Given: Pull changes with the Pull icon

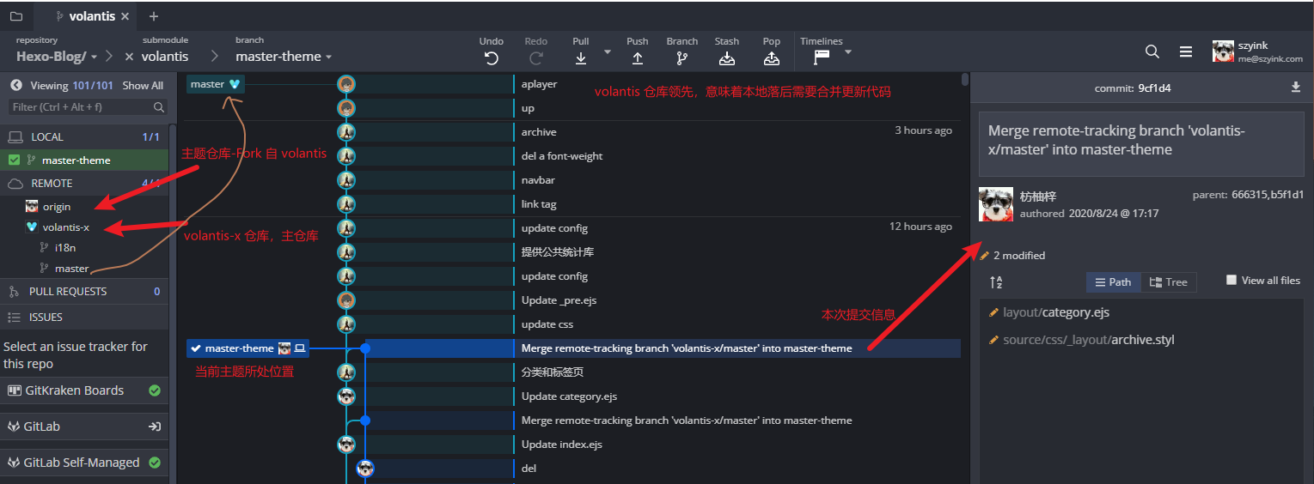Looking at the screenshot, I should 581,58.
